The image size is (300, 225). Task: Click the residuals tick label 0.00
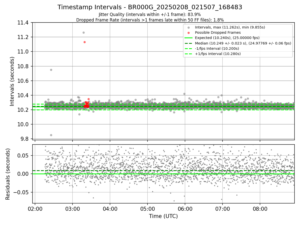click(23, 174)
